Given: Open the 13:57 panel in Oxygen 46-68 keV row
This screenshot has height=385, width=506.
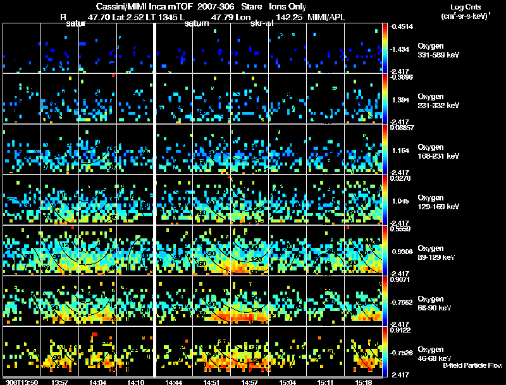Looking at the screenshot, I should coord(59,351).
